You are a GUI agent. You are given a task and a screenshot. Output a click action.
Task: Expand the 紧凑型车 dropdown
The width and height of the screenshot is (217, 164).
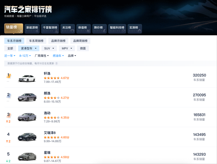tap(28, 48)
